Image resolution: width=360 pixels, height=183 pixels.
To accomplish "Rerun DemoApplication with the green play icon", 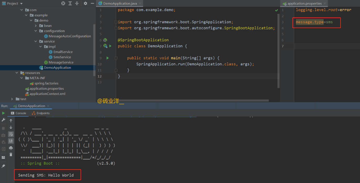I will point(3,113).
